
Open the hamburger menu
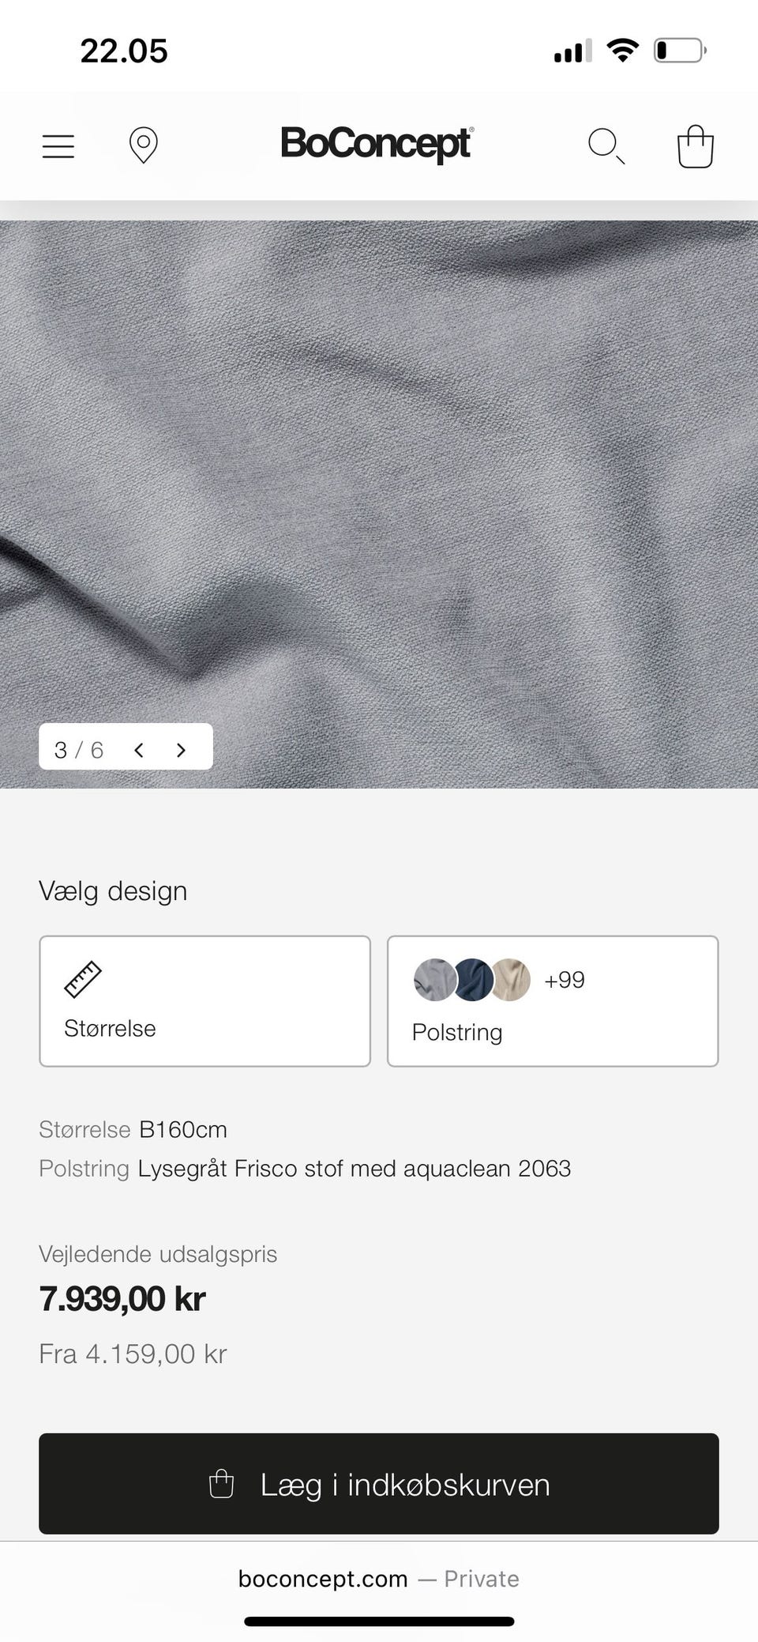(x=58, y=146)
